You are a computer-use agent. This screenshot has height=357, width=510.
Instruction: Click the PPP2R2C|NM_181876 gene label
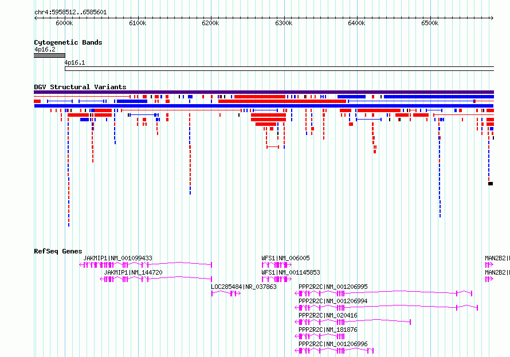328,330
